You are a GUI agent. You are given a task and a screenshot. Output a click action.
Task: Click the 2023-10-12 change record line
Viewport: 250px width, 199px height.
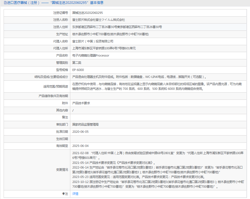[x=158, y=184]
